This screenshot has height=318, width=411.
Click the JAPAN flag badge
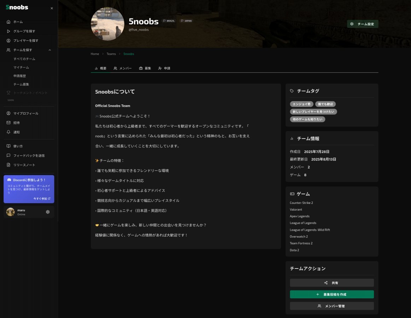(186, 21)
